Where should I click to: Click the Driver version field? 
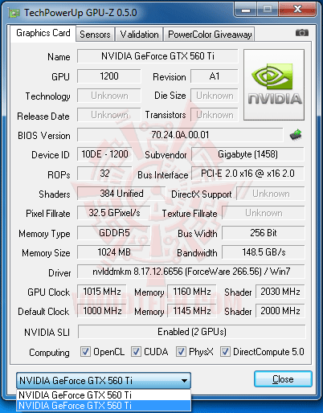coord(191,272)
